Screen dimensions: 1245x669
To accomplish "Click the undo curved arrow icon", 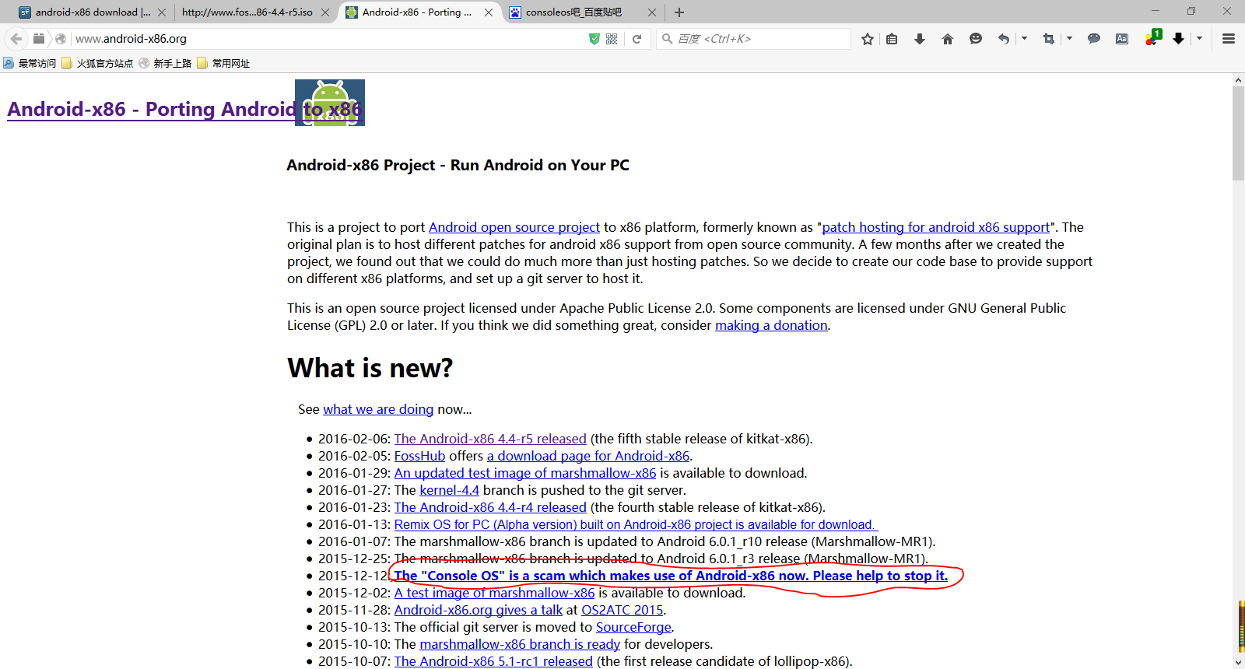I will tap(1004, 39).
